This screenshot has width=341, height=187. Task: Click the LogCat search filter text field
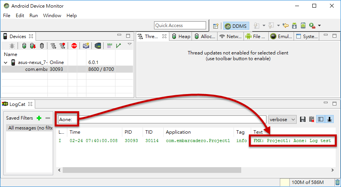(x=162, y=119)
